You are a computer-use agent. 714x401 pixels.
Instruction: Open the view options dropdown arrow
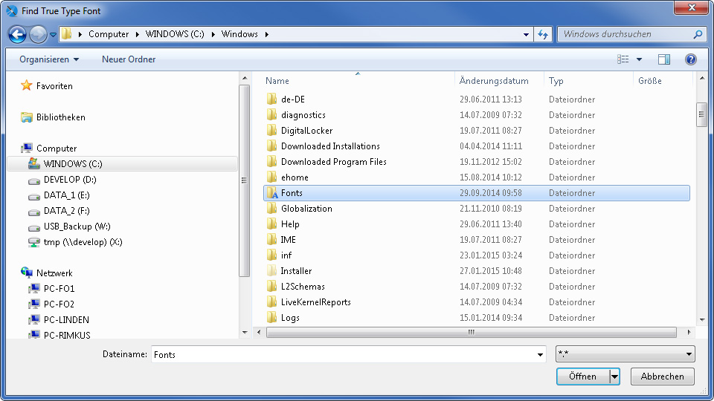pyautogui.click(x=639, y=59)
